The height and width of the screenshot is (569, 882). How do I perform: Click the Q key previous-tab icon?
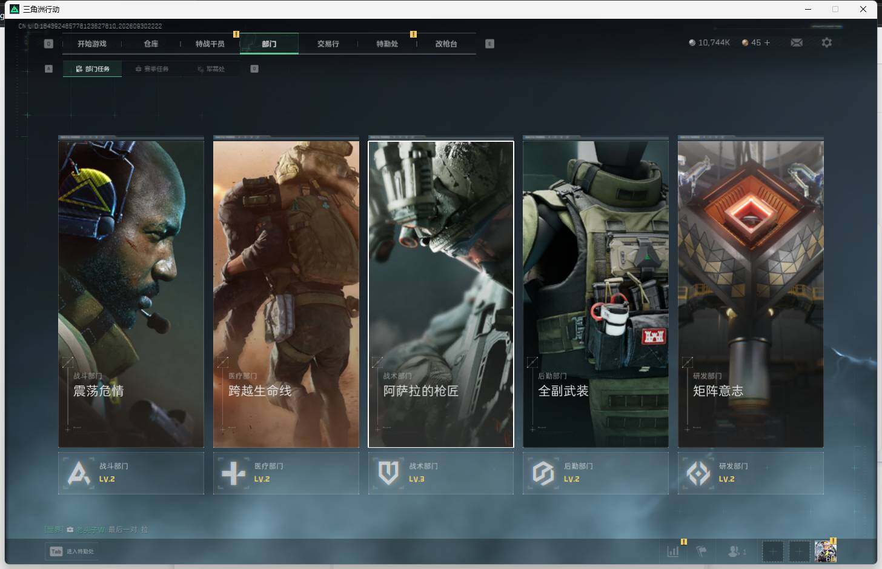click(x=48, y=44)
